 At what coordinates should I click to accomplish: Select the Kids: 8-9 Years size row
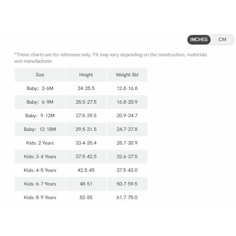pos(81,197)
